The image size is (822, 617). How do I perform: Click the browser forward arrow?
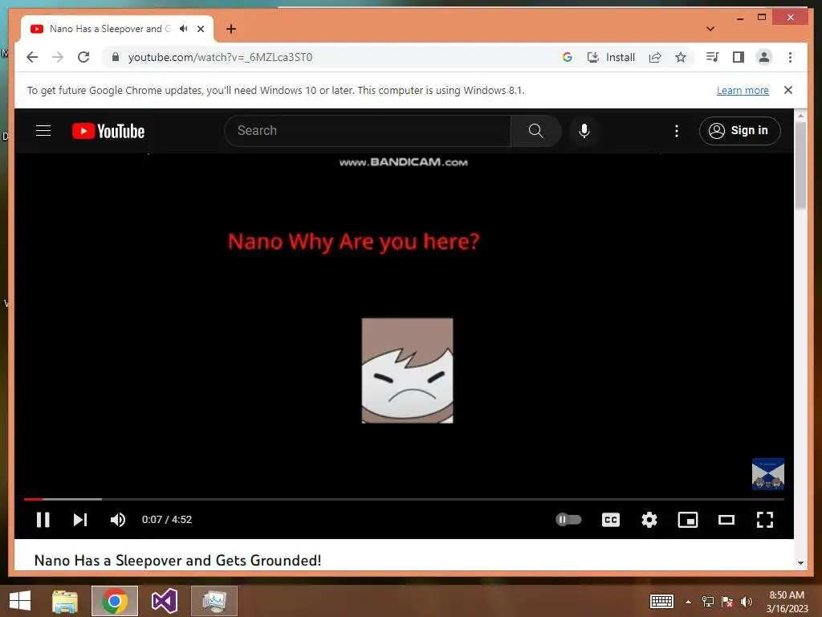click(58, 57)
